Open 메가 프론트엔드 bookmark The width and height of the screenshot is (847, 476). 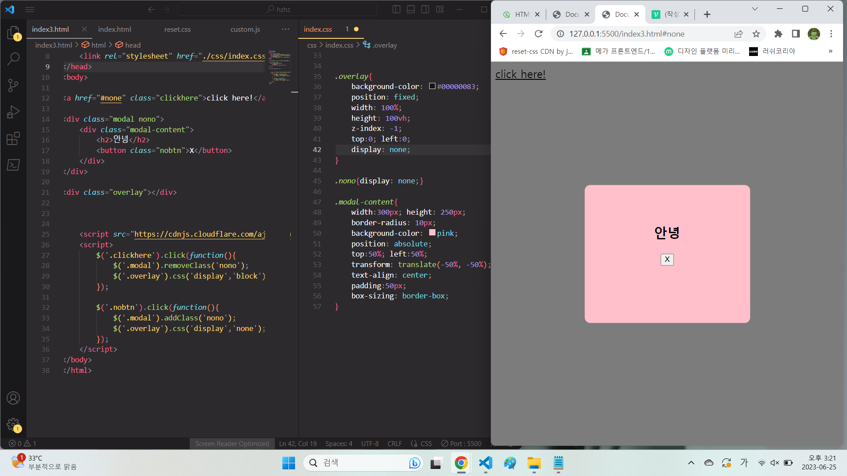[618, 51]
